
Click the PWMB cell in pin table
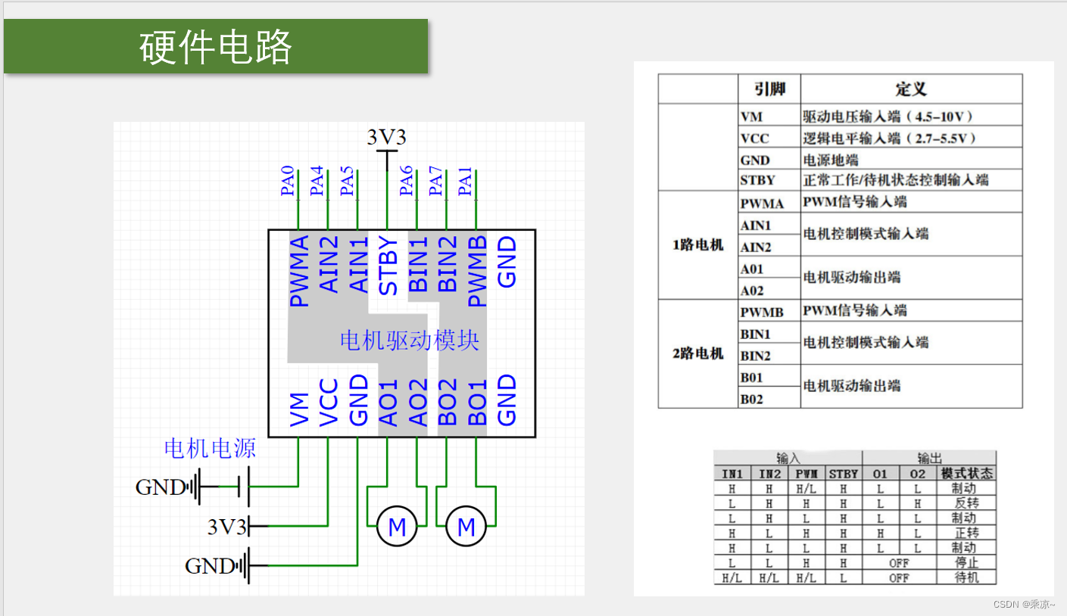point(769,311)
